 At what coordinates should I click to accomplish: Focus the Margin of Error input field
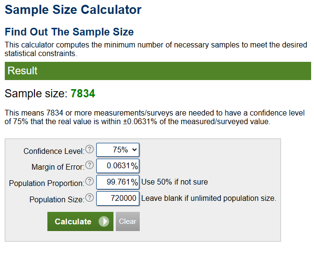pos(118,166)
